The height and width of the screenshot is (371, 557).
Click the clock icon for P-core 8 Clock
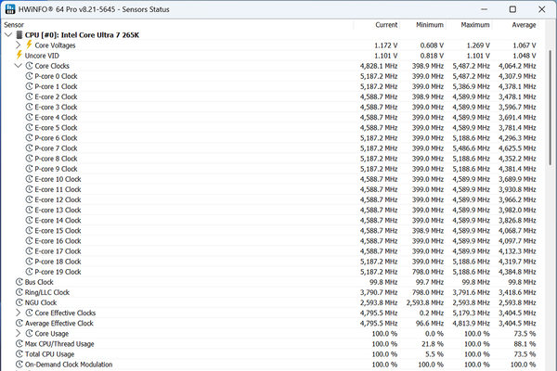(x=29, y=159)
